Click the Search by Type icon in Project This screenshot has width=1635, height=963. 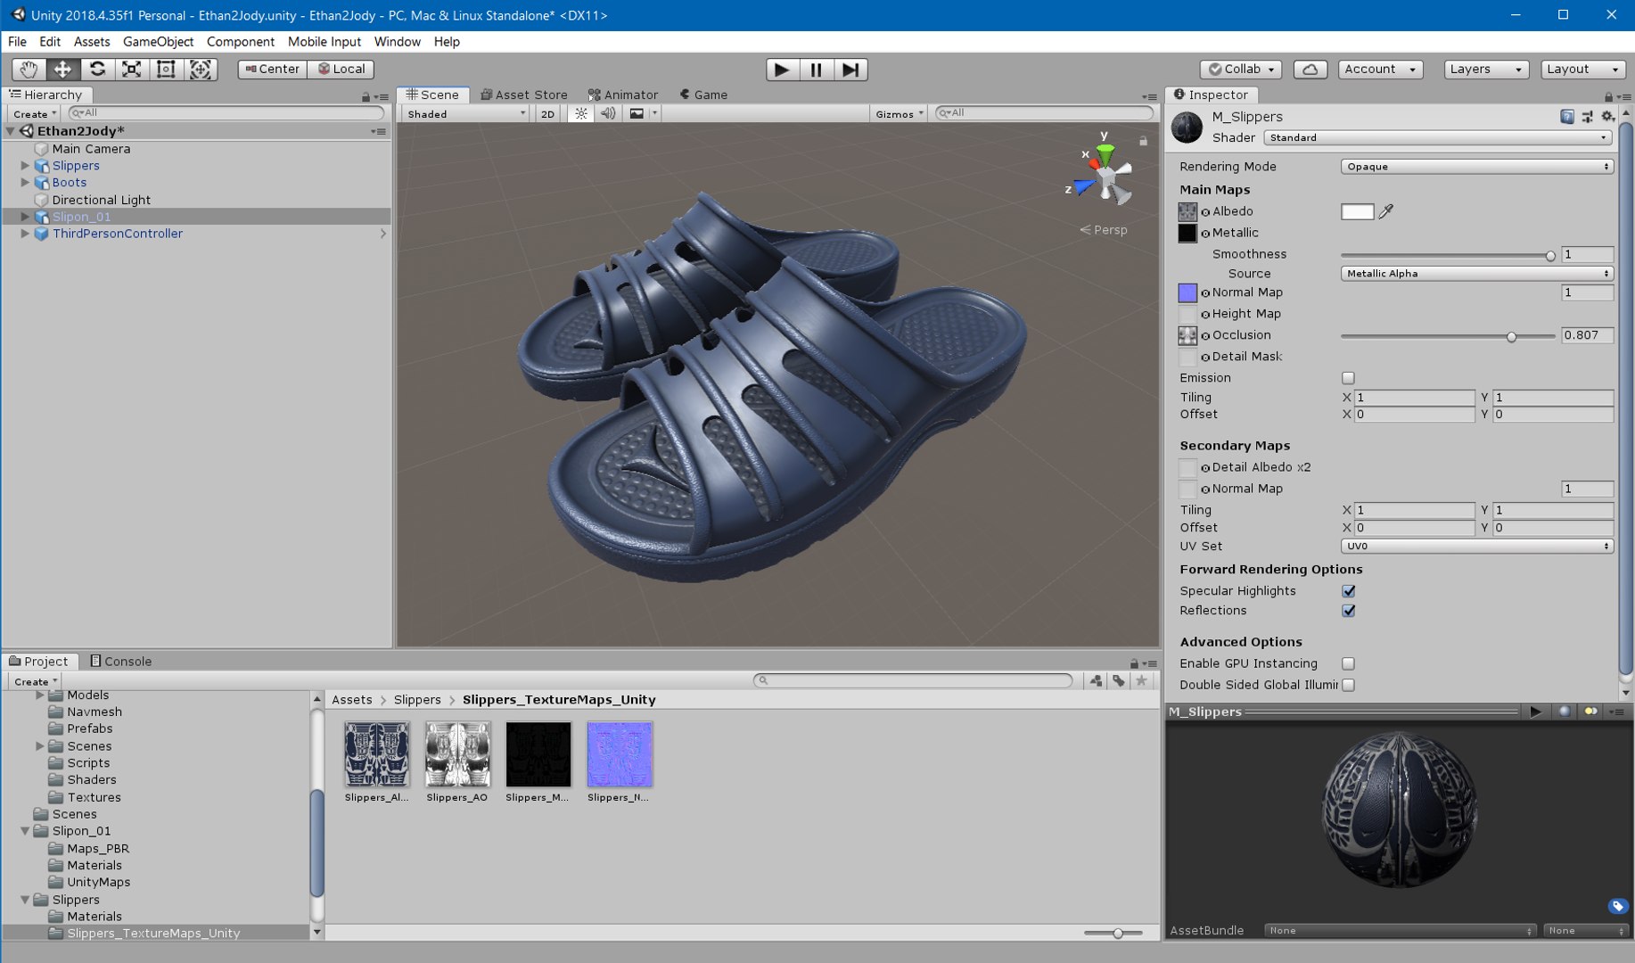(x=1096, y=680)
